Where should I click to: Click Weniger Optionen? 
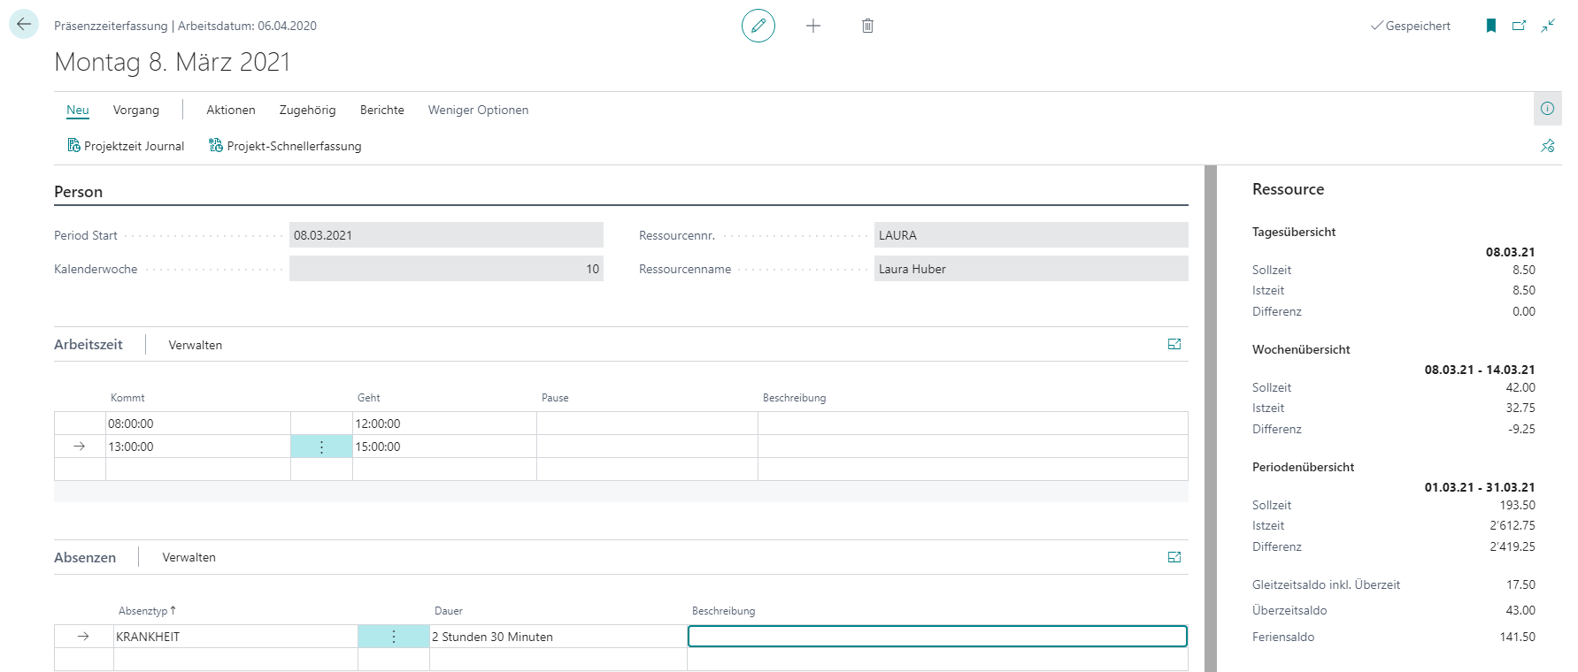pos(479,110)
